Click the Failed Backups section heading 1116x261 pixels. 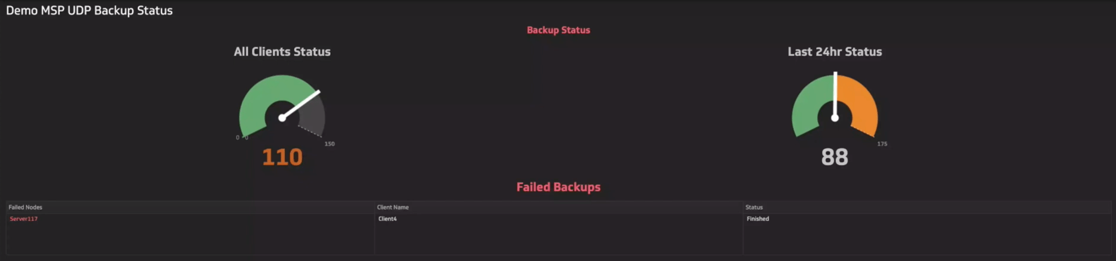coord(558,187)
